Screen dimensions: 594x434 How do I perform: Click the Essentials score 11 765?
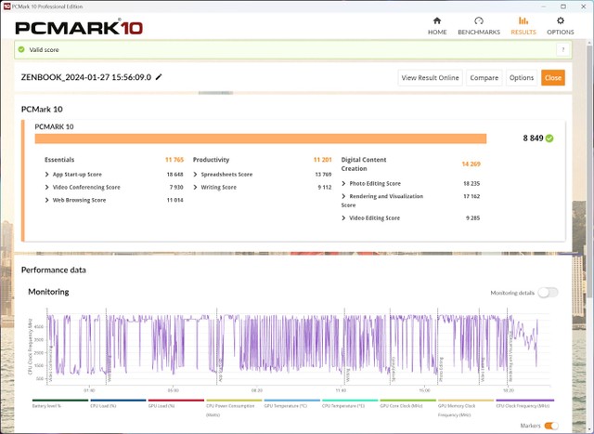174,160
